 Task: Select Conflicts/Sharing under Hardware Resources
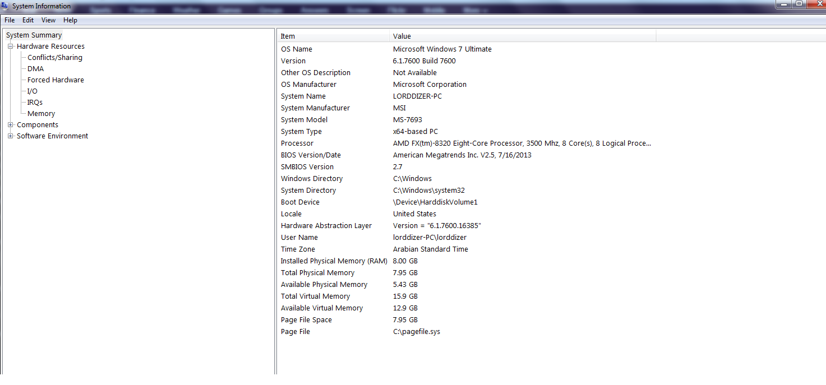55,58
